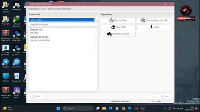Click the notification bell in taskbar corner
The height and width of the screenshot is (112, 200).
197,109
